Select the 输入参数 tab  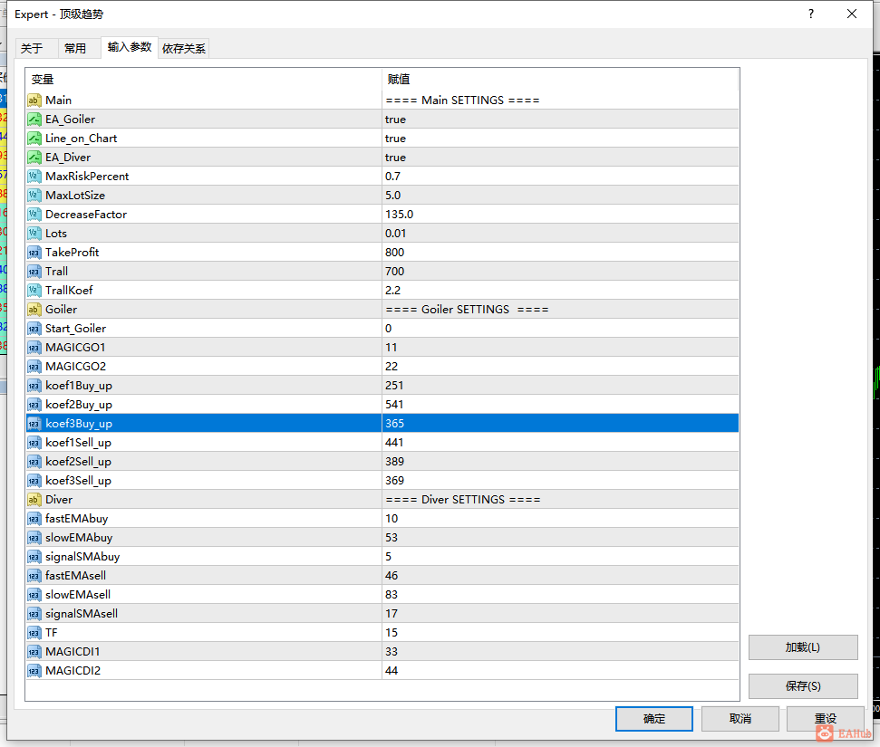point(130,47)
